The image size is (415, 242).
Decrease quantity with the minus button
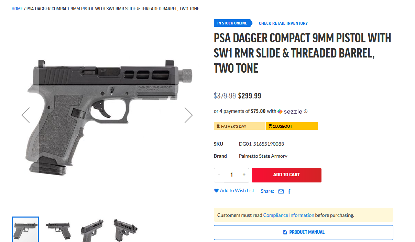click(219, 175)
